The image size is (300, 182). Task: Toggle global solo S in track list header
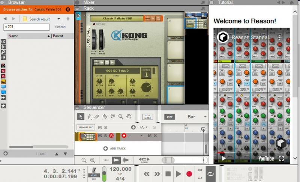105,127
